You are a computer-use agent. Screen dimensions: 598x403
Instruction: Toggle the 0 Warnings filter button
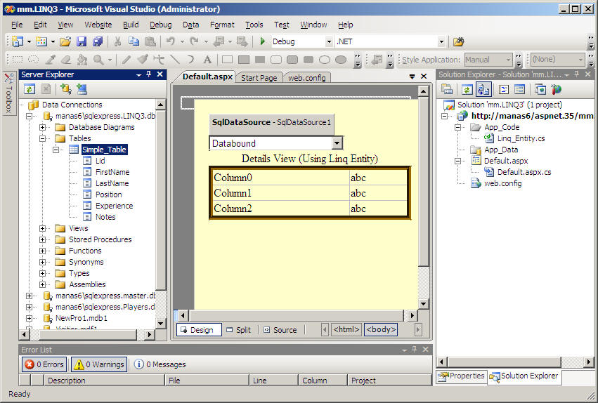click(x=99, y=364)
